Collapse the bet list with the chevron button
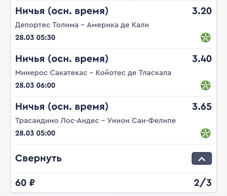Screen dimensions: 227x196 [x=202, y=159]
